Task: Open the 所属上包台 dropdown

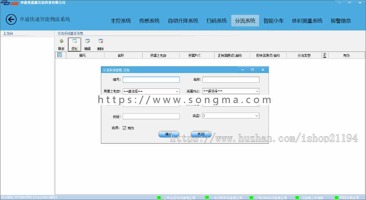Action: [x=151, y=91]
